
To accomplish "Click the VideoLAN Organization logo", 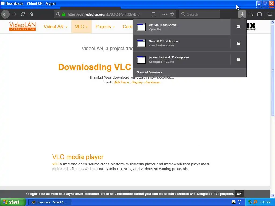I will click(x=23, y=27).
